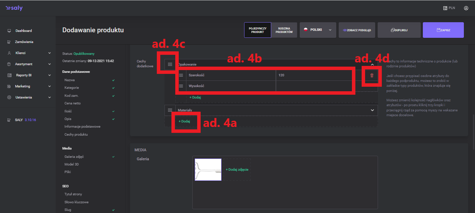Click the Saly logo
Viewport: 475px width, 213px height.
14,8
